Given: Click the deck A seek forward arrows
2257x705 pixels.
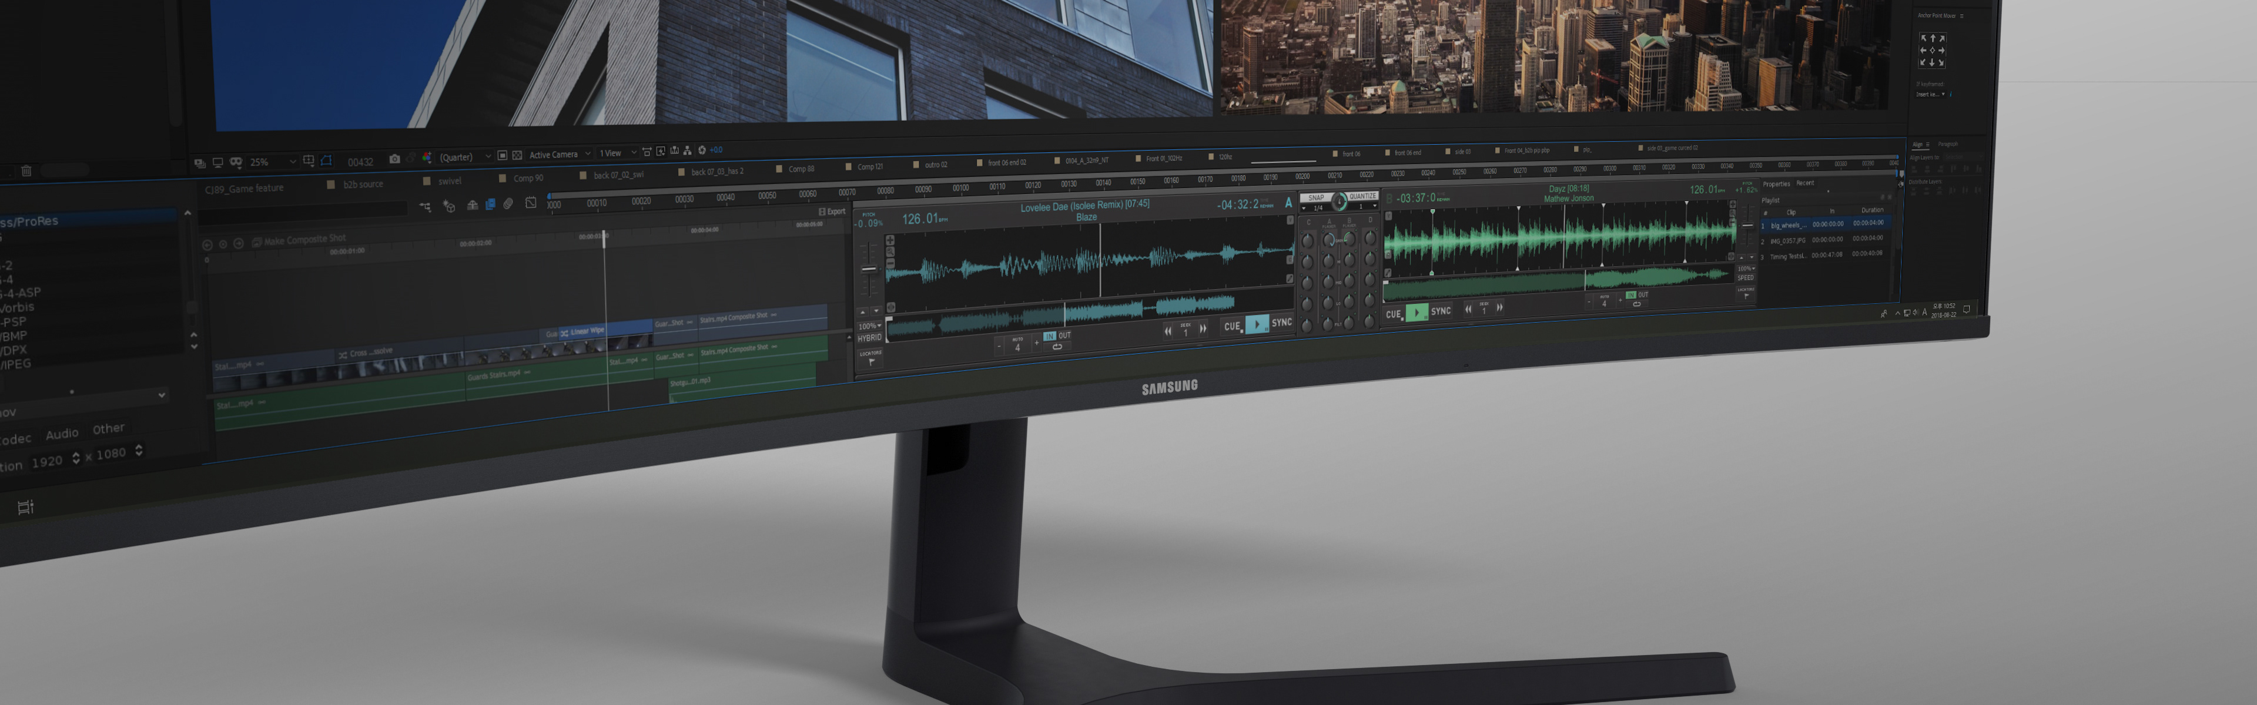Looking at the screenshot, I should 1203,329.
